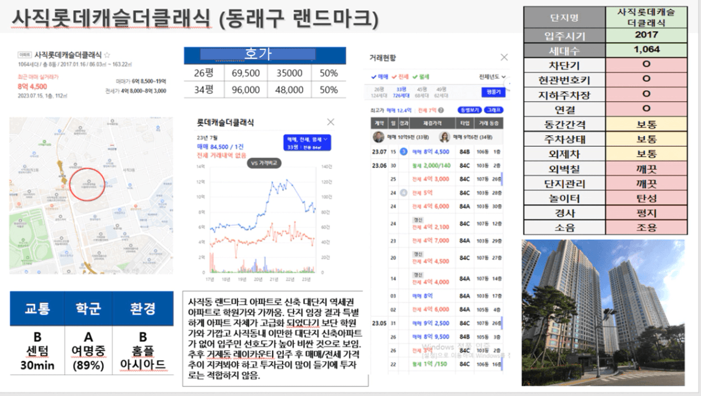
Task: Click the 소음 value 조용
Action: coord(647,227)
